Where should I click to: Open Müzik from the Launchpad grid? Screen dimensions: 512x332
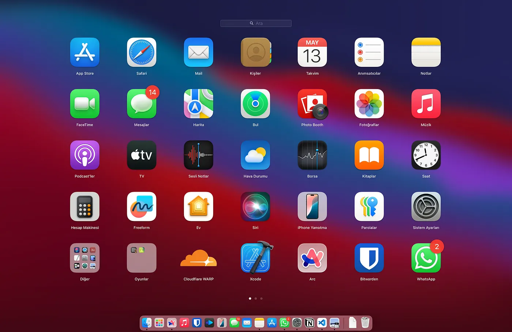(426, 104)
